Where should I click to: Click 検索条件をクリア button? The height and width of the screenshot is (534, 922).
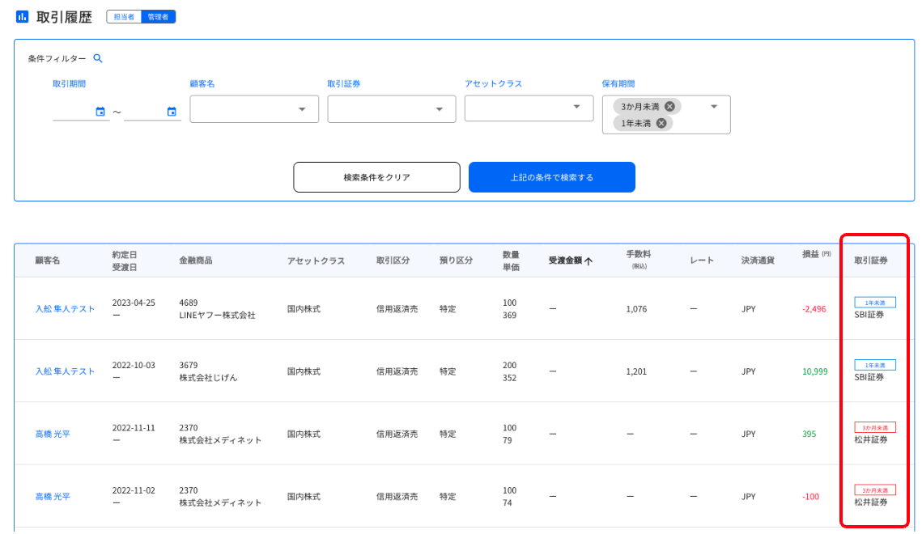[x=377, y=177]
